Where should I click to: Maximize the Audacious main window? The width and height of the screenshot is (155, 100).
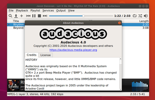tap(143, 6)
